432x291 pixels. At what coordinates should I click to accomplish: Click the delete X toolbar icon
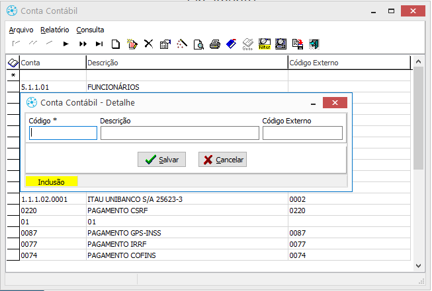[149, 44]
